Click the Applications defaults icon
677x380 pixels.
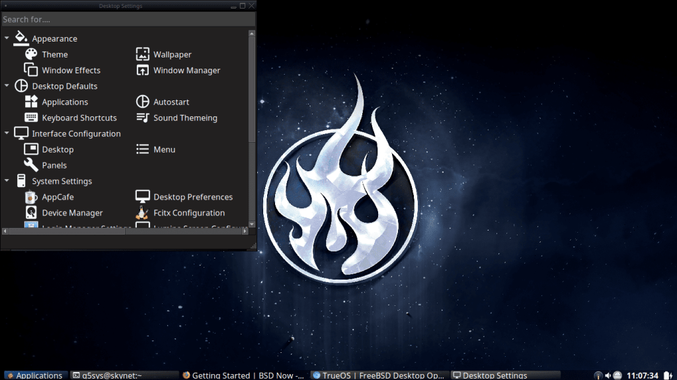pyautogui.click(x=30, y=102)
